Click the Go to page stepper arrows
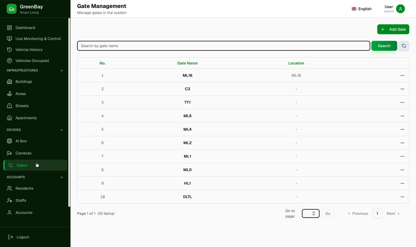This screenshot has height=247, width=416. (x=313, y=213)
